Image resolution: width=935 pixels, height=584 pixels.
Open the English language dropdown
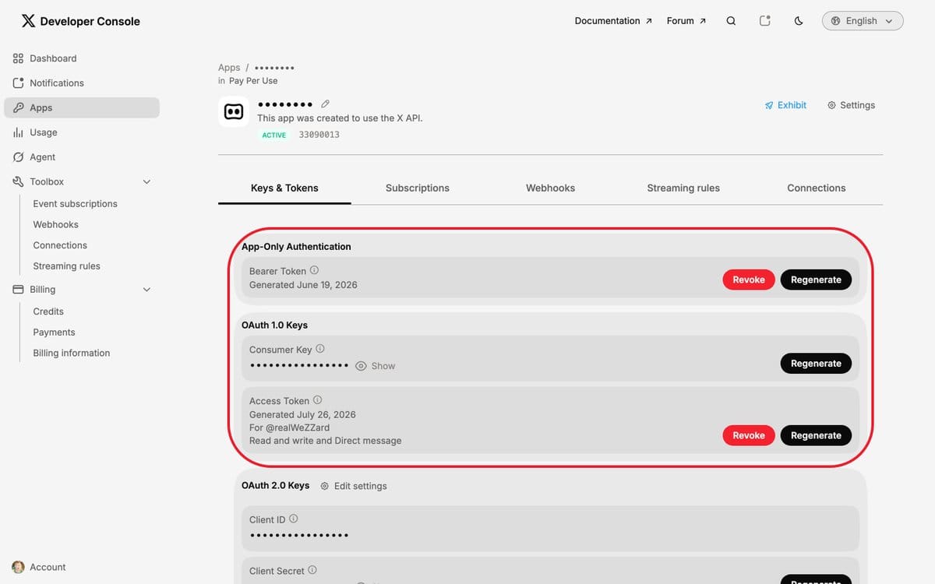(863, 21)
